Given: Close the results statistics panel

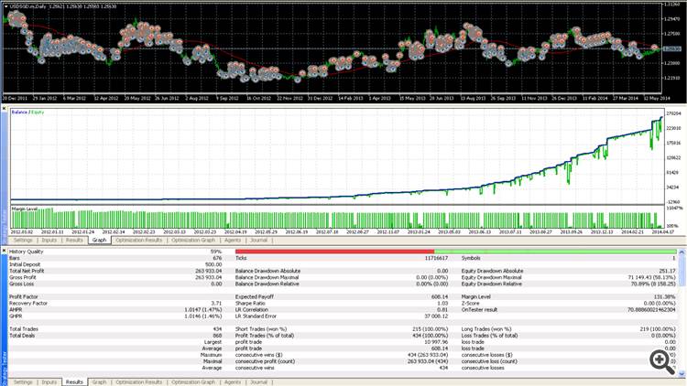Looking at the screenshot, I should [x=4, y=251].
